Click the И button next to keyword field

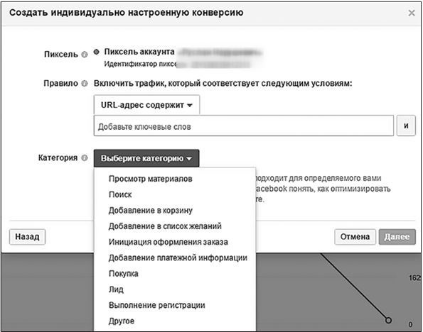[406, 126]
